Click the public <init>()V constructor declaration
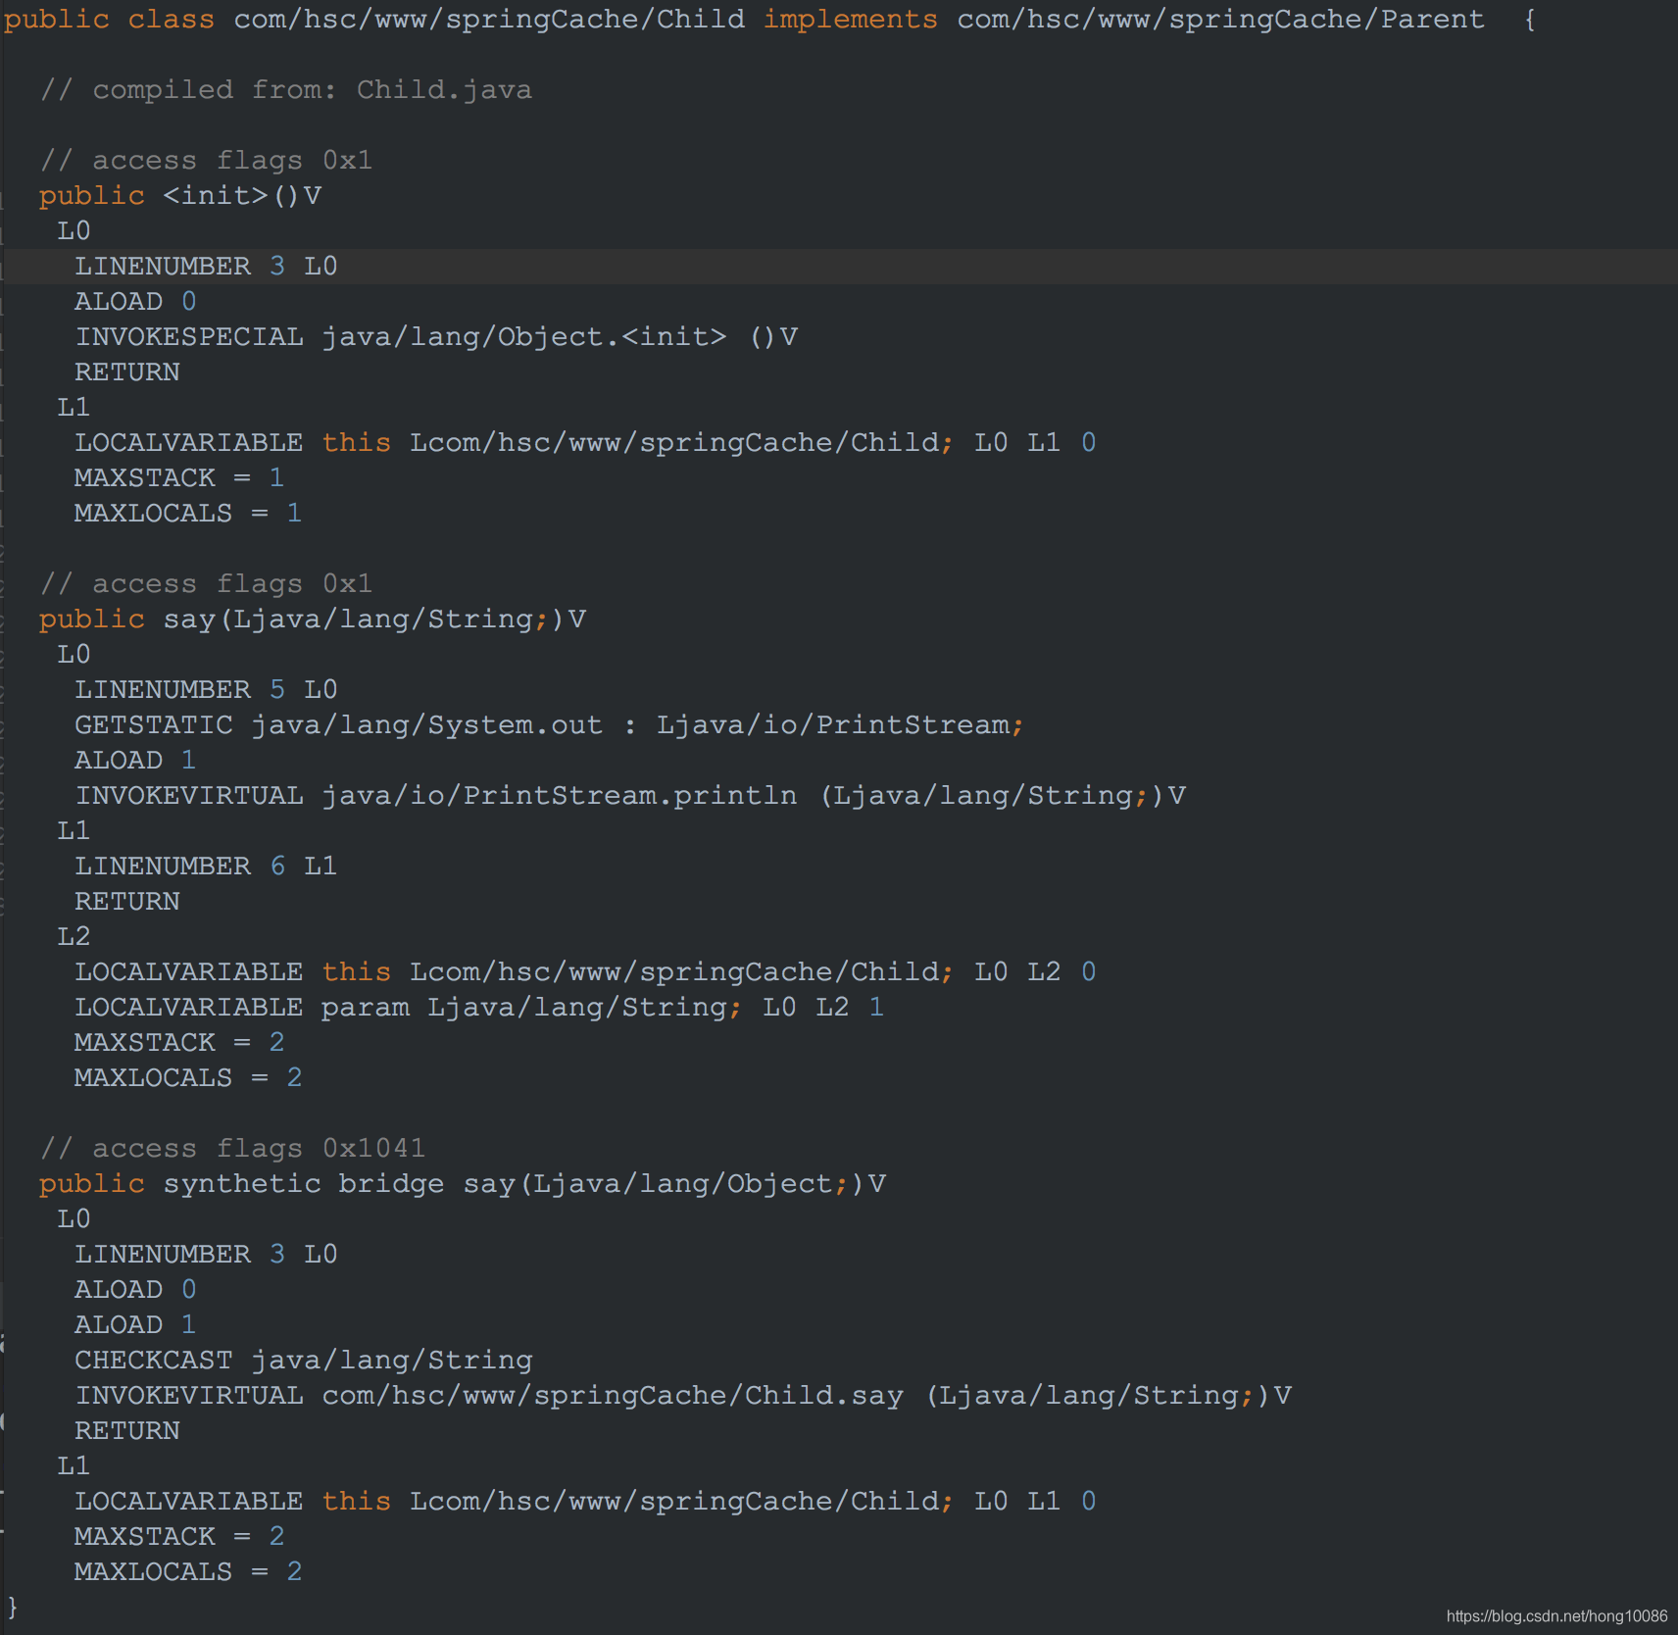Viewport: 1678px width, 1635px height. coord(180,195)
